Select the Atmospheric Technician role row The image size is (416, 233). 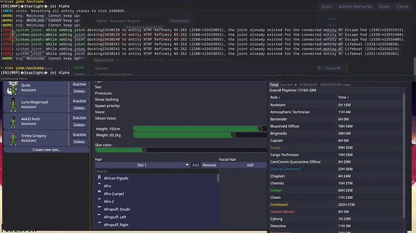(336, 112)
